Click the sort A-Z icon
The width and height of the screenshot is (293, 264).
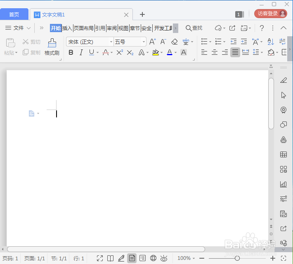point(271,42)
